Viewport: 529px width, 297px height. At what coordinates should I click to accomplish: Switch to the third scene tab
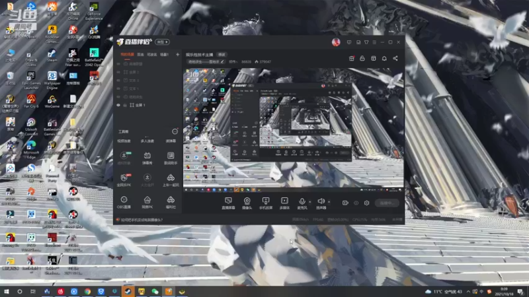coord(152,55)
